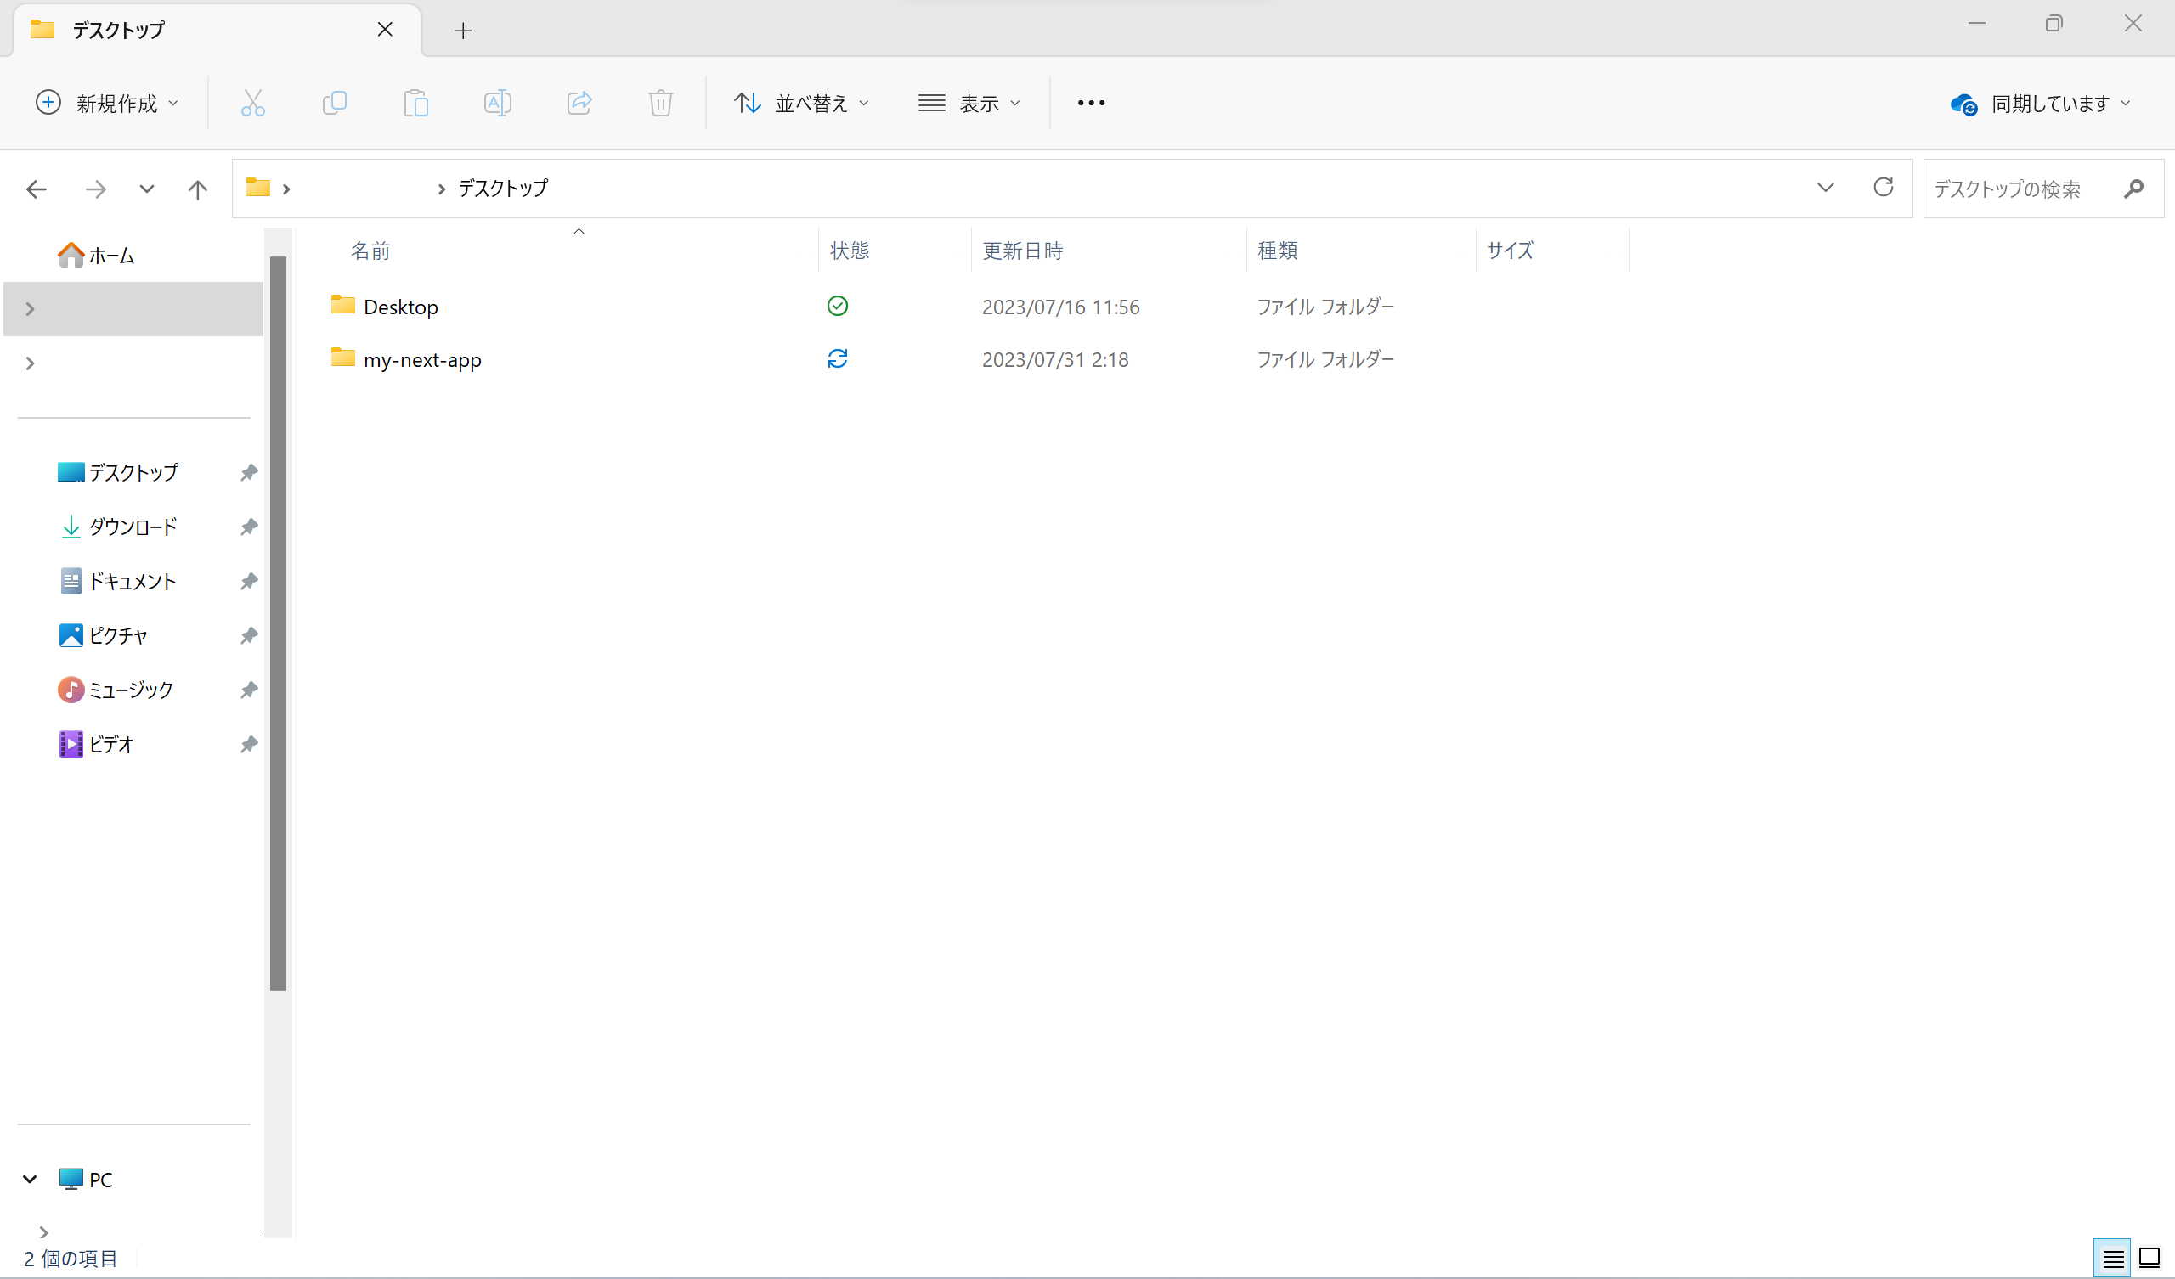This screenshot has height=1279, width=2175.
Task: Click デスクトップ in the address breadcrumb
Action: point(503,189)
